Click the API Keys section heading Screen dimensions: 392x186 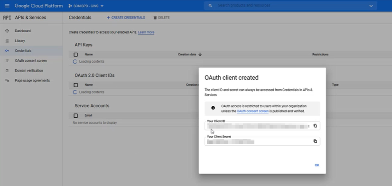84,45
